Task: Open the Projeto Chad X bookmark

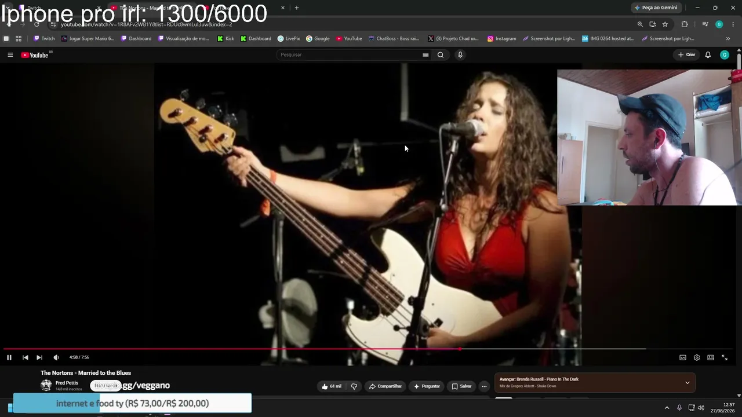Action: [453, 39]
